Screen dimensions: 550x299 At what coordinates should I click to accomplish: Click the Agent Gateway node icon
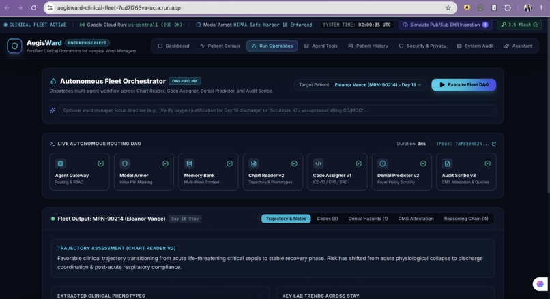[60, 163]
